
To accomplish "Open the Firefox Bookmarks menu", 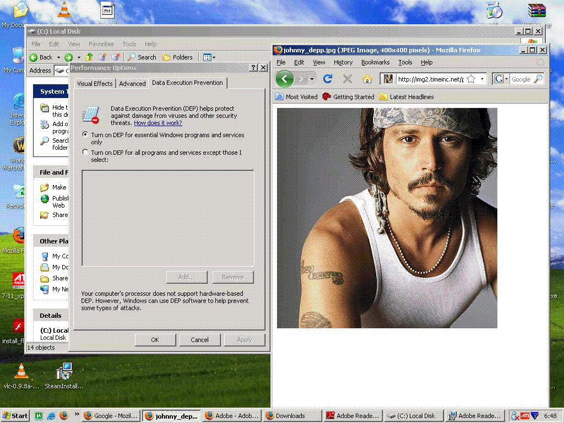I will pos(375,62).
